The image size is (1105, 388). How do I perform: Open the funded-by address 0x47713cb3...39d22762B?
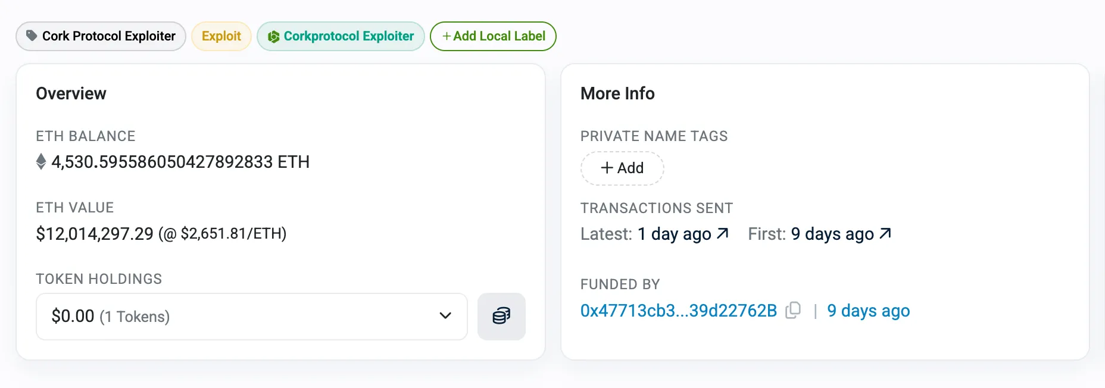678,311
